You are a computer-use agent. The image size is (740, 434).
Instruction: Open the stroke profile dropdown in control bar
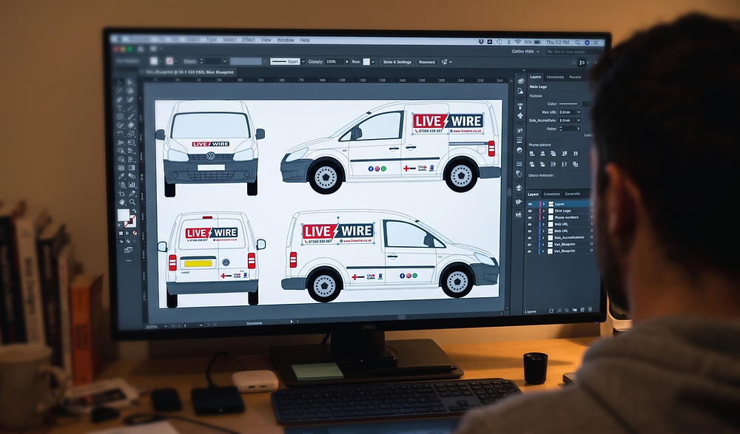303,61
